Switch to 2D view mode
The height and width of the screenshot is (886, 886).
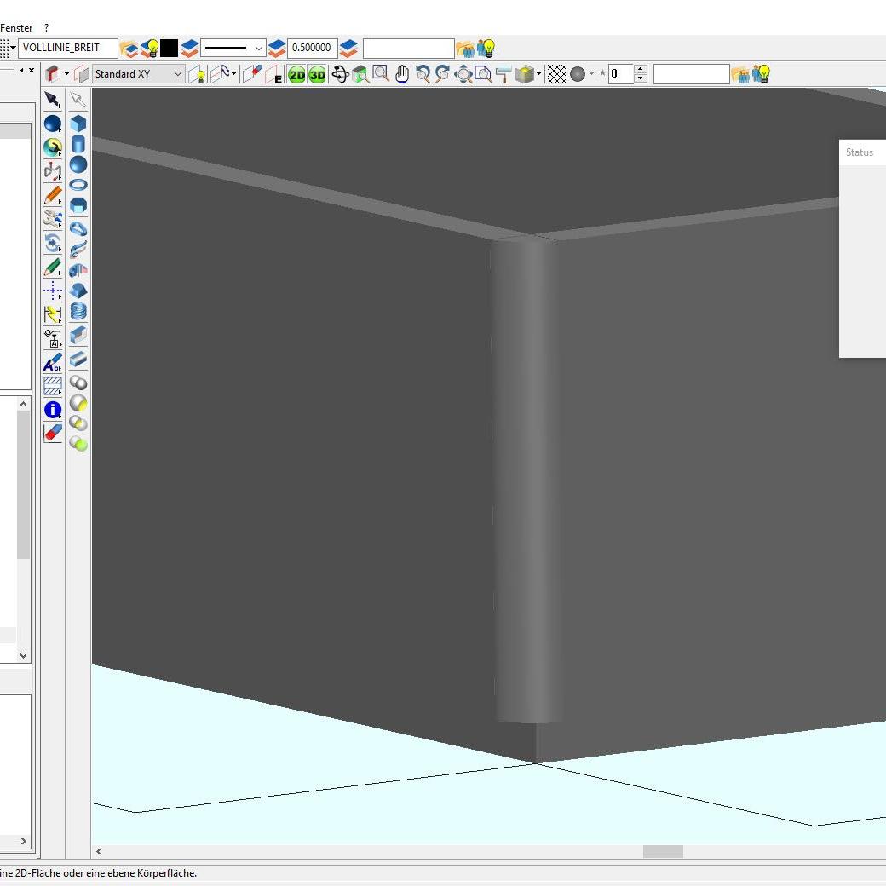point(296,75)
